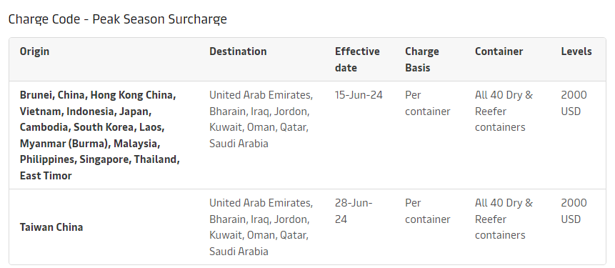Viewport: 615px width, 268px height.
Task: Click first row's United Arab Emirates destination cell
Action: pos(261,119)
